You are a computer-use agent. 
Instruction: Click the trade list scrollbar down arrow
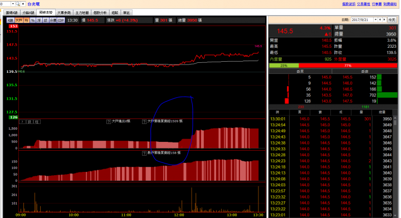(395, 215)
